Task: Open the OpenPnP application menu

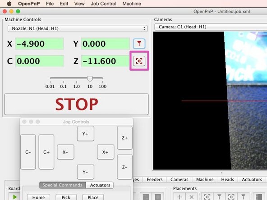Action: tap(29, 4)
